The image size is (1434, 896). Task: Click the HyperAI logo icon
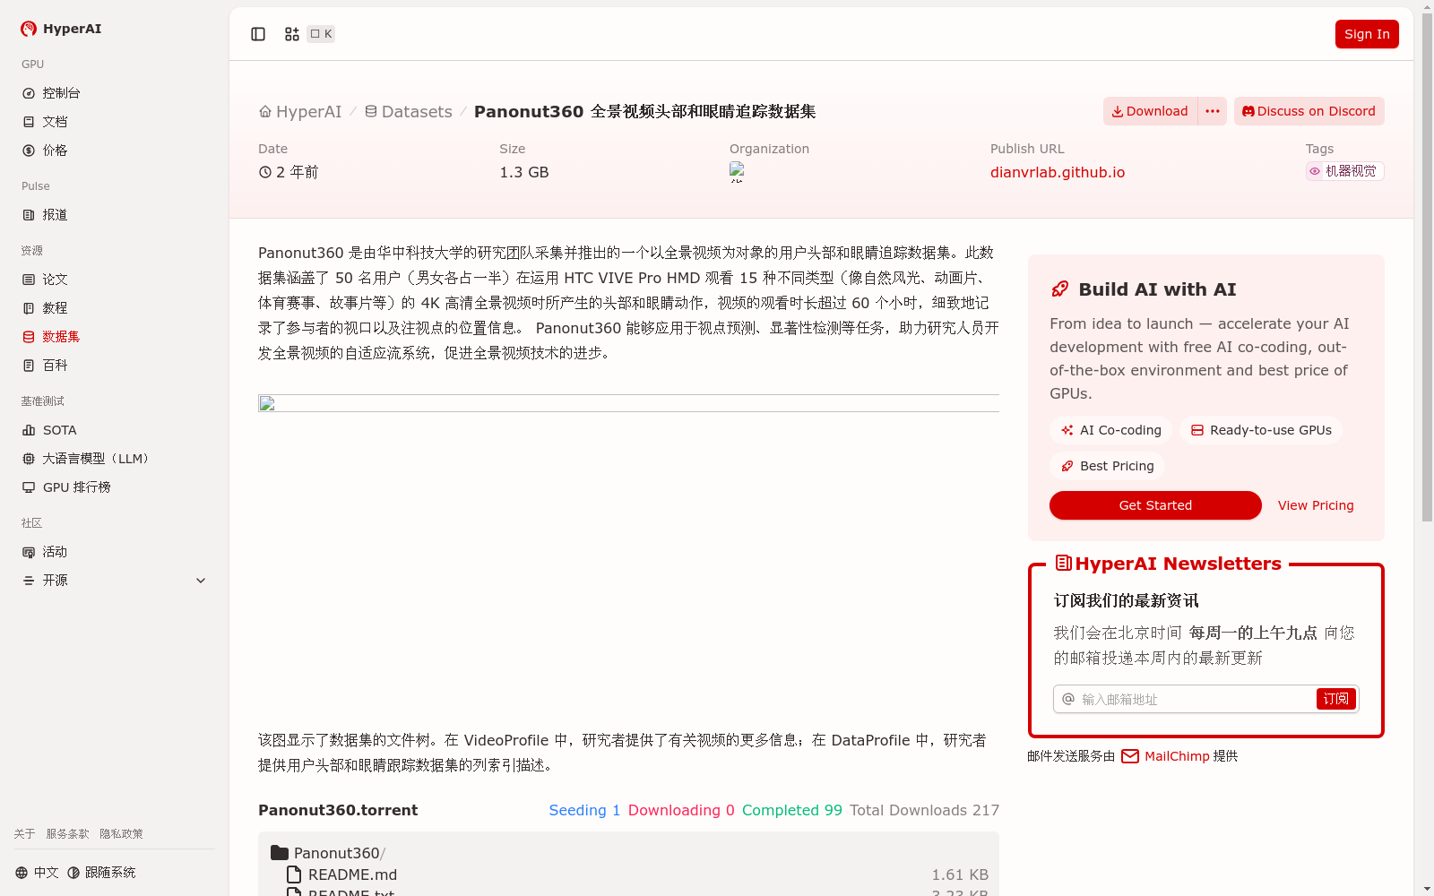click(x=29, y=29)
